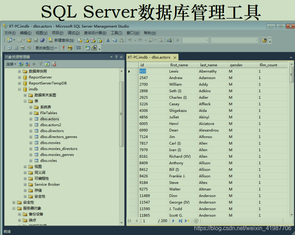
Task: Click the Save floppy disk icon
Action: point(36,40)
